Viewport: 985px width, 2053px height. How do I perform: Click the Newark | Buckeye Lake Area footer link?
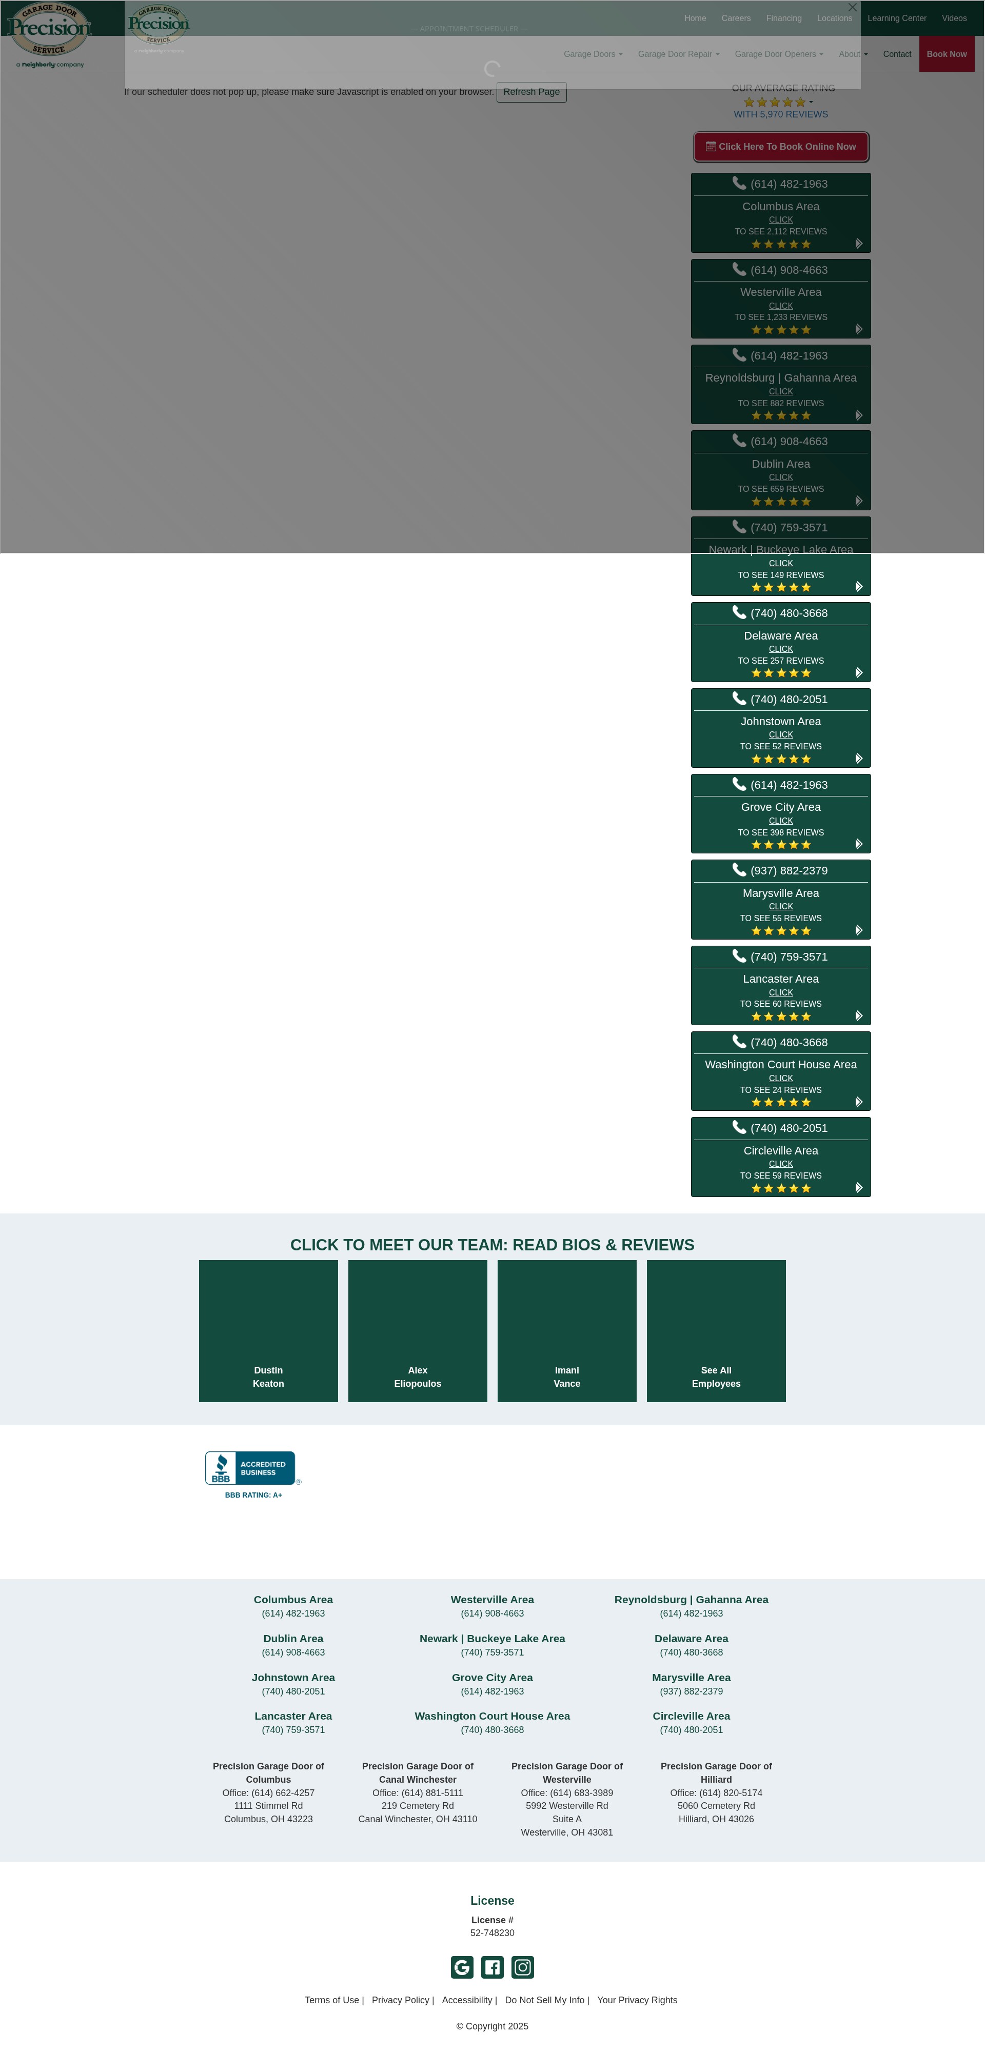click(x=493, y=1639)
